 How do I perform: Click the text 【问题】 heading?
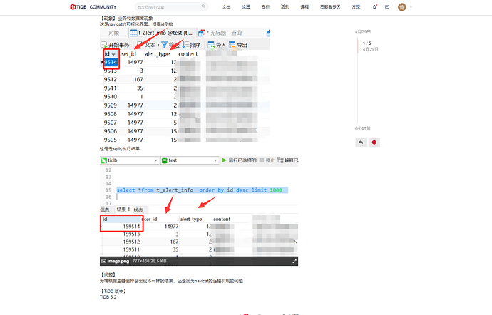click(x=108, y=274)
